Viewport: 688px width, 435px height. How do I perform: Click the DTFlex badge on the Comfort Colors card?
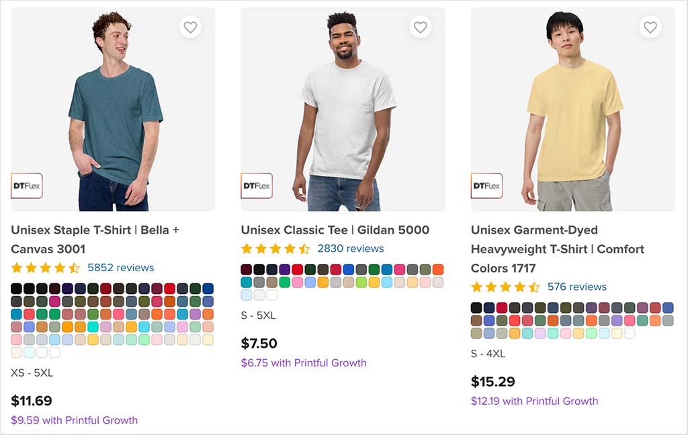click(486, 186)
